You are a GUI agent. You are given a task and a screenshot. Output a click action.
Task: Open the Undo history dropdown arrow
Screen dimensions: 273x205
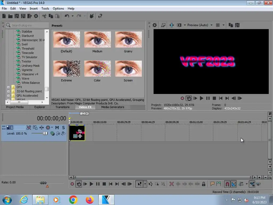73,16
